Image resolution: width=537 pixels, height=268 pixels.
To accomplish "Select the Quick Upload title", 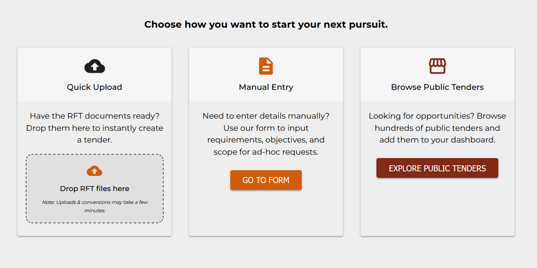I will click(x=94, y=87).
